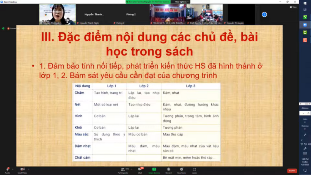The height and width of the screenshot is (175, 311).
Task: Click the green Share Screen button
Action: pyautogui.click(x=154, y=169)
